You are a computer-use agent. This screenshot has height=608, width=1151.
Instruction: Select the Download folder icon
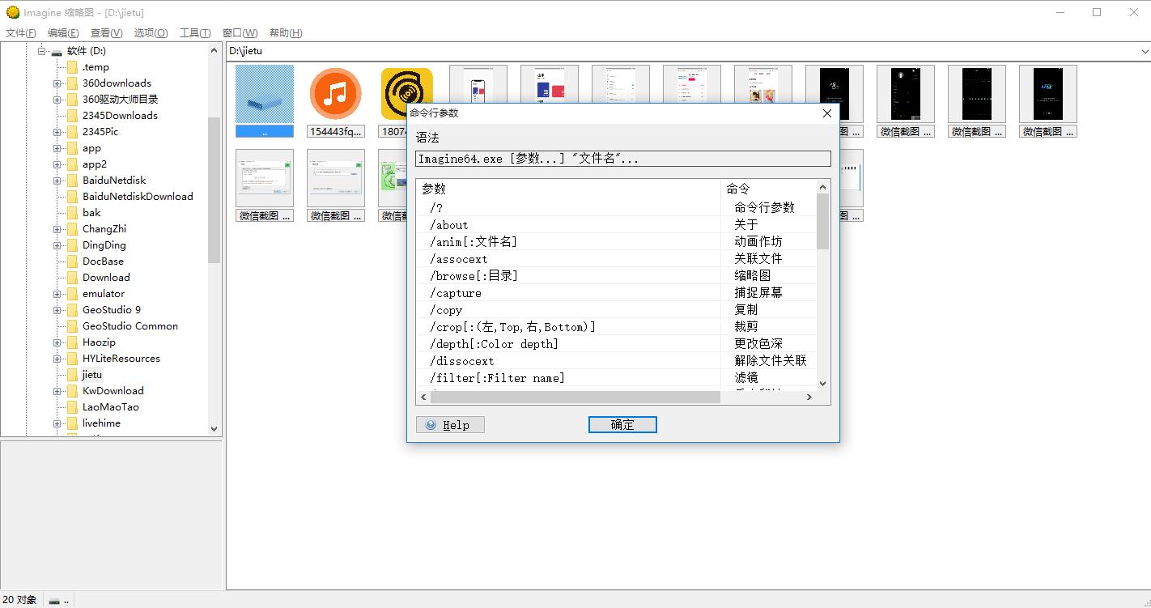click(72, 278)
